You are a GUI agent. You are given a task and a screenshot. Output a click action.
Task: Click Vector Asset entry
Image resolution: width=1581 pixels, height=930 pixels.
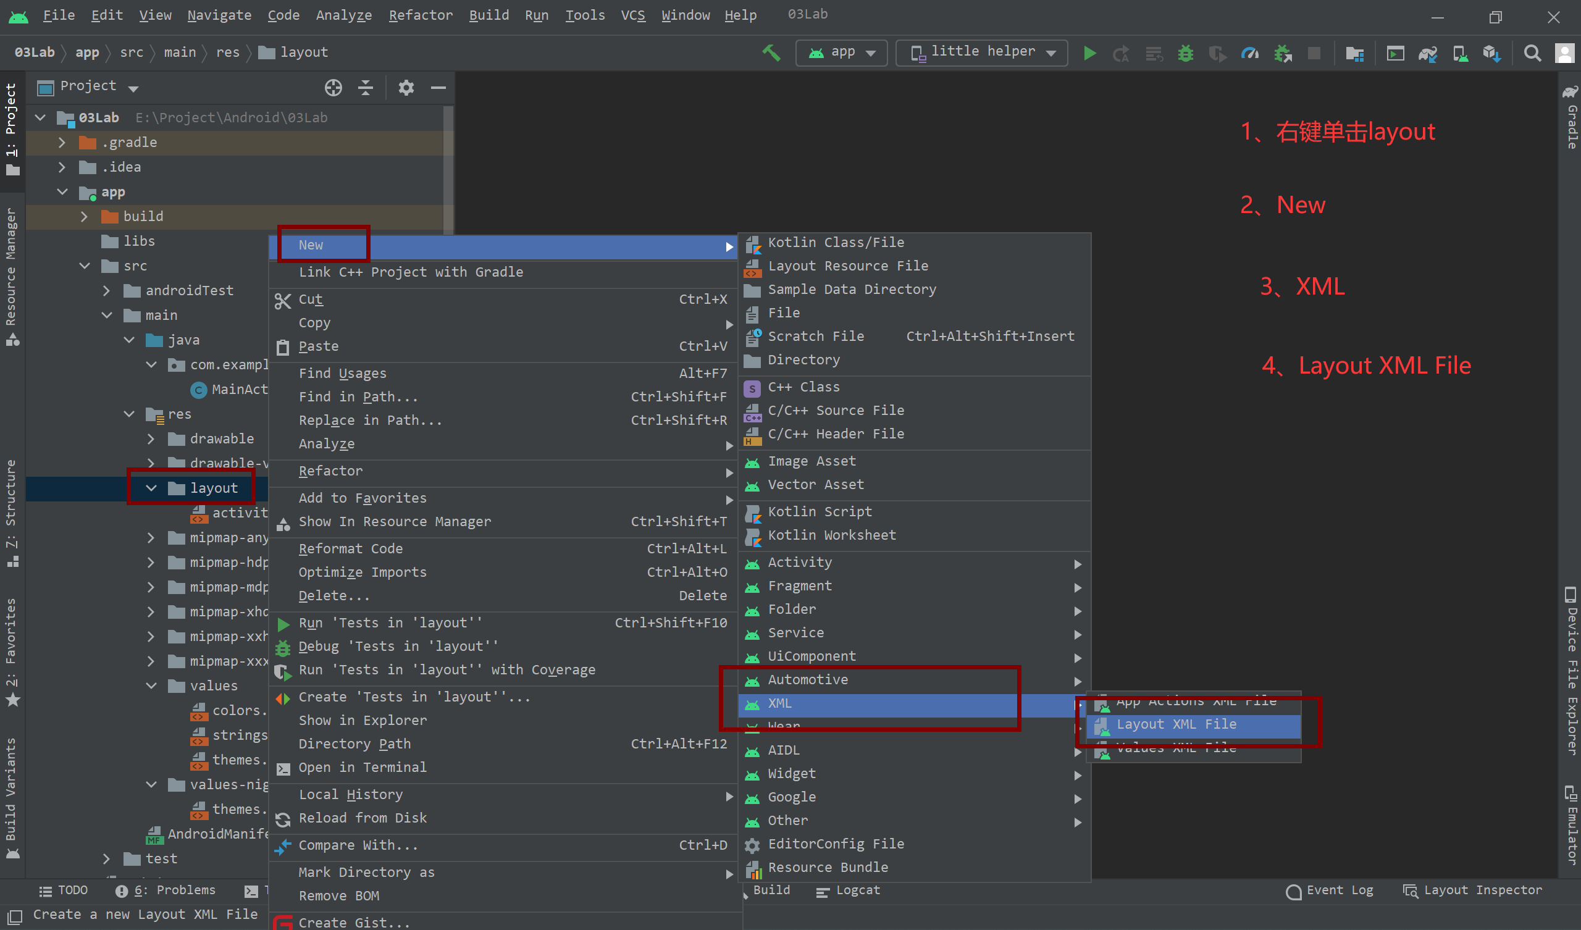click(x=915, y=485)
